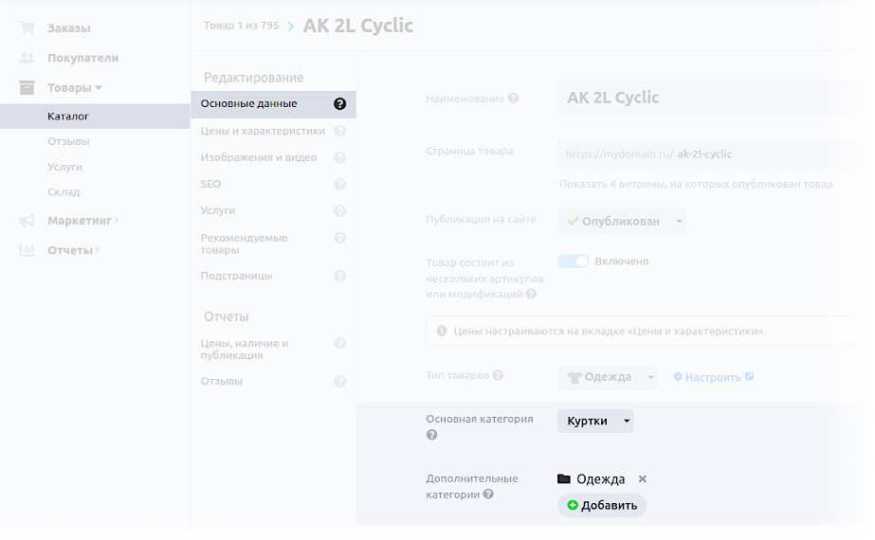Screen dimensions: 875x540
Task: Click the Покупатели people icon
Action: click(x=27, y=58)
